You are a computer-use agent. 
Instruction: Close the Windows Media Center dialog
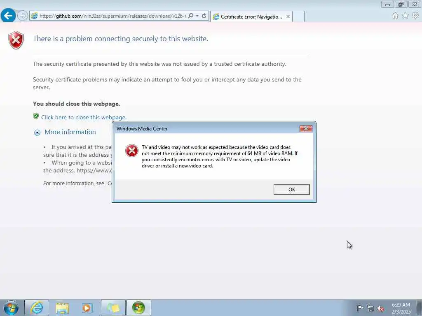tap(306, 129)
